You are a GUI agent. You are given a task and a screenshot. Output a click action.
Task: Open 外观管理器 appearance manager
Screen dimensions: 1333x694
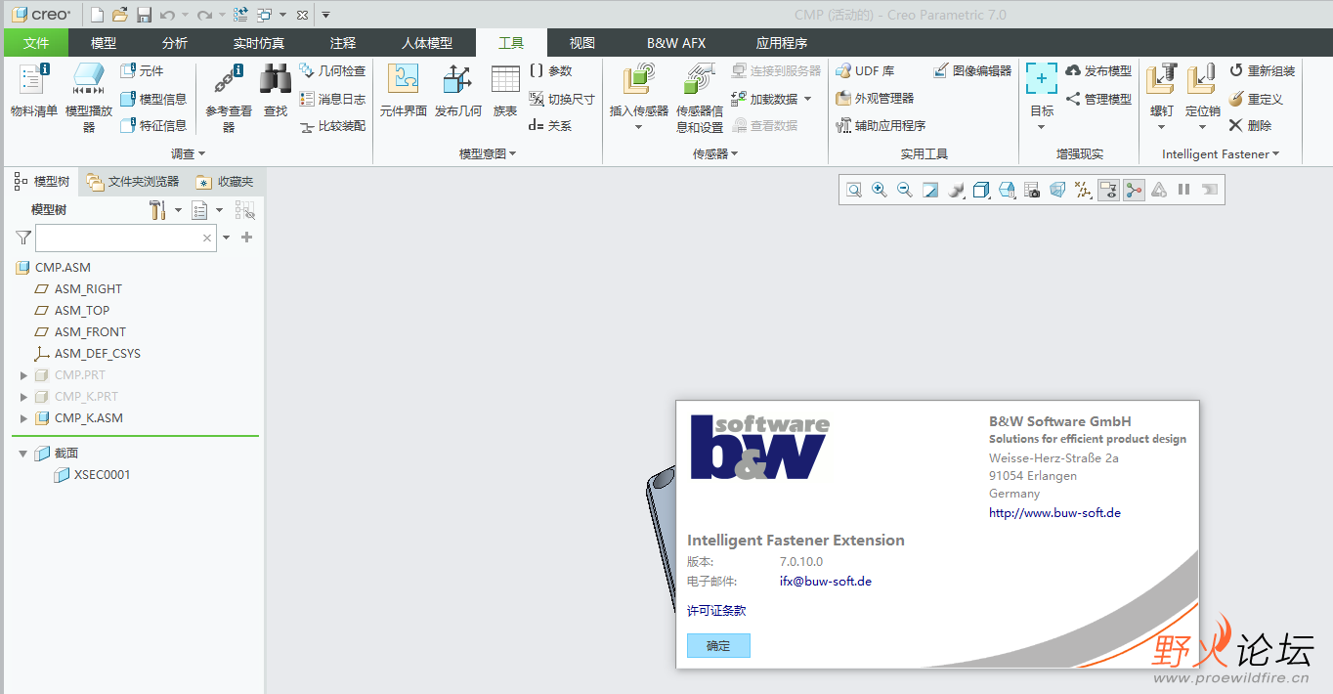(x=875, y=99)
